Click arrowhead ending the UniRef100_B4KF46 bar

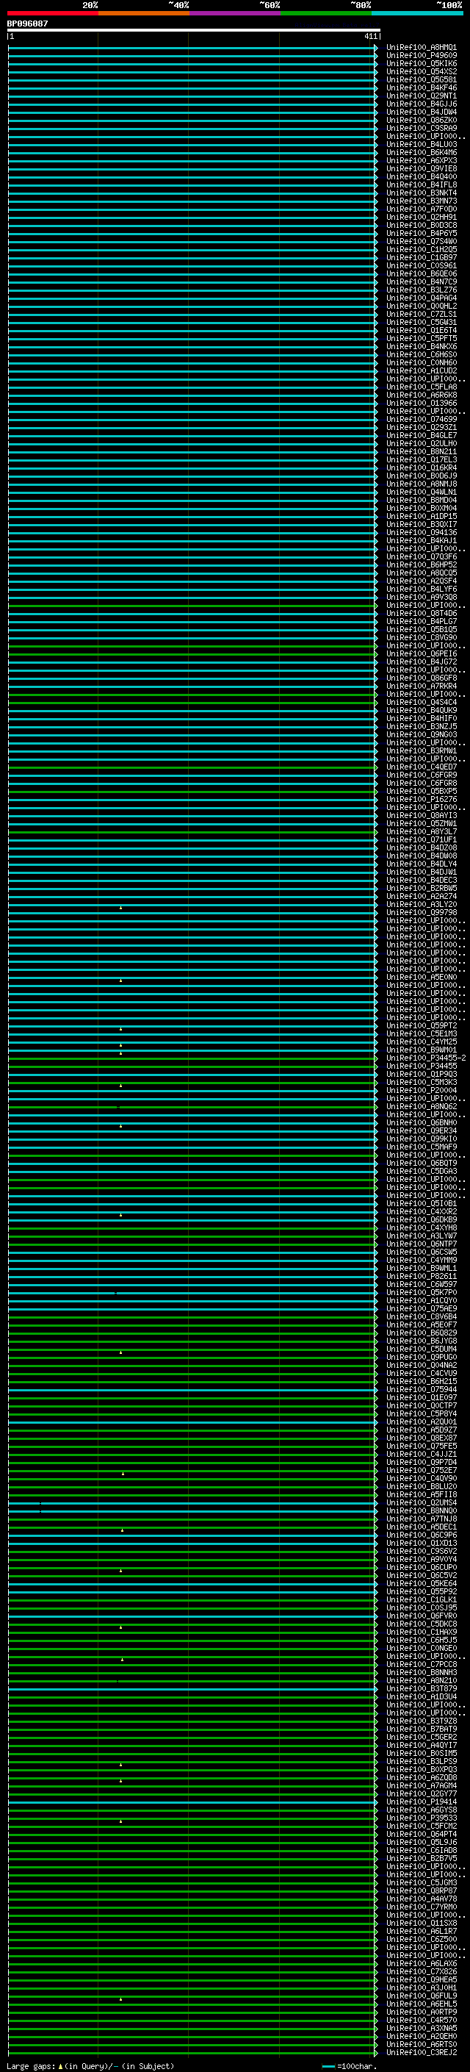point(376,87)
